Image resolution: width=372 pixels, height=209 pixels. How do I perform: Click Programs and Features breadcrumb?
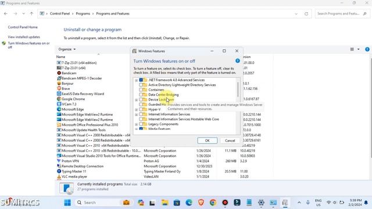[x=113, y=14]
